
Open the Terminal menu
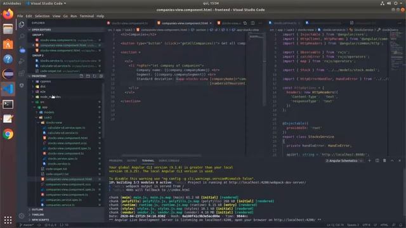(x=87, y=16)
